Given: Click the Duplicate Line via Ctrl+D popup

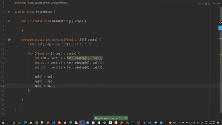Looking at the screenshot, I should pos(111,118).
